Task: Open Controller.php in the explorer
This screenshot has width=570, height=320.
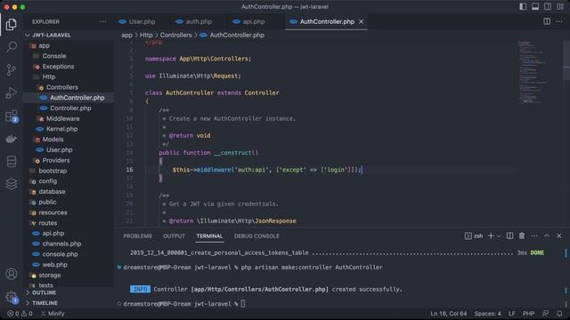Action: pos(70,108)
